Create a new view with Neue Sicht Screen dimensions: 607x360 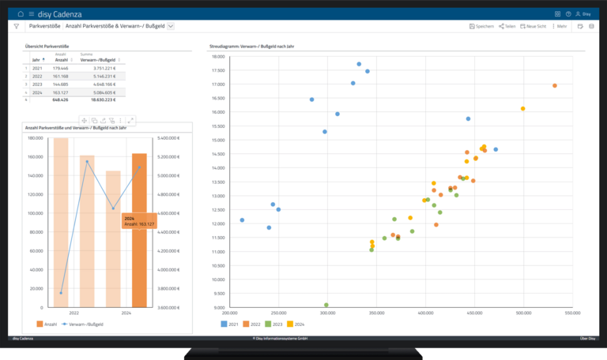533,26
